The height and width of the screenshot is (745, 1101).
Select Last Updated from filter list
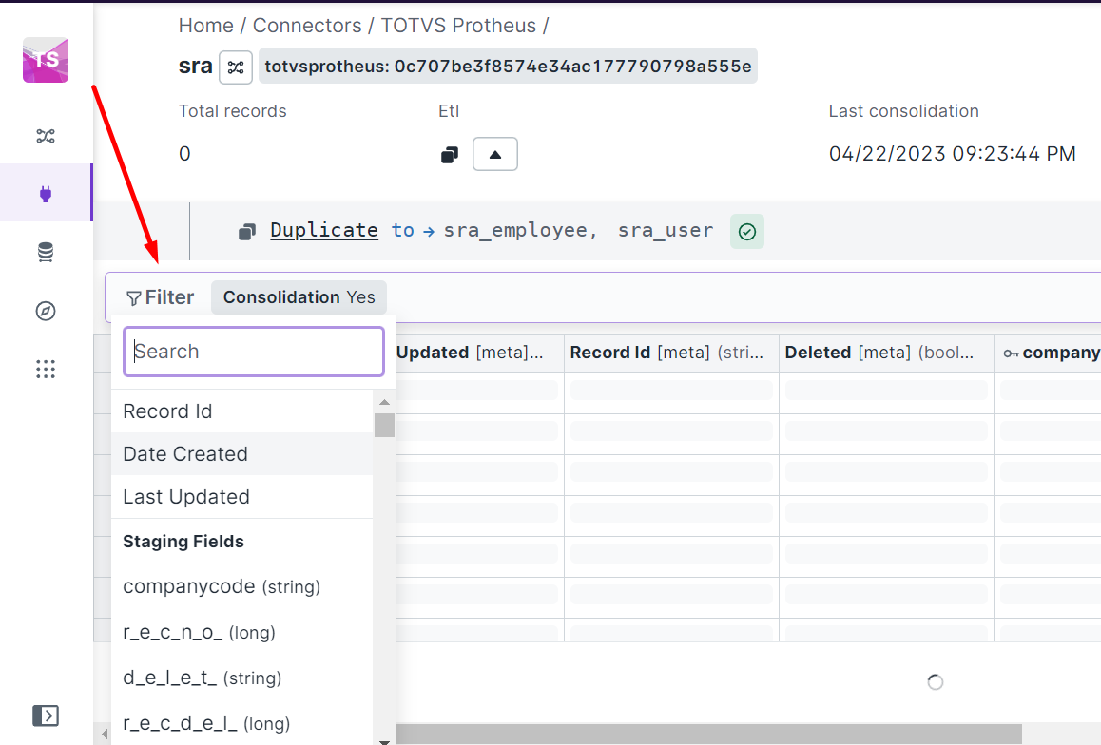(x=186, y=497)
